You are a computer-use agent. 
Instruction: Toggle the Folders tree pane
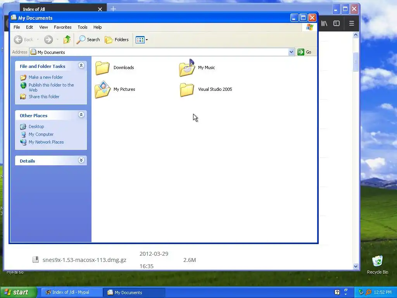point(117,40)
